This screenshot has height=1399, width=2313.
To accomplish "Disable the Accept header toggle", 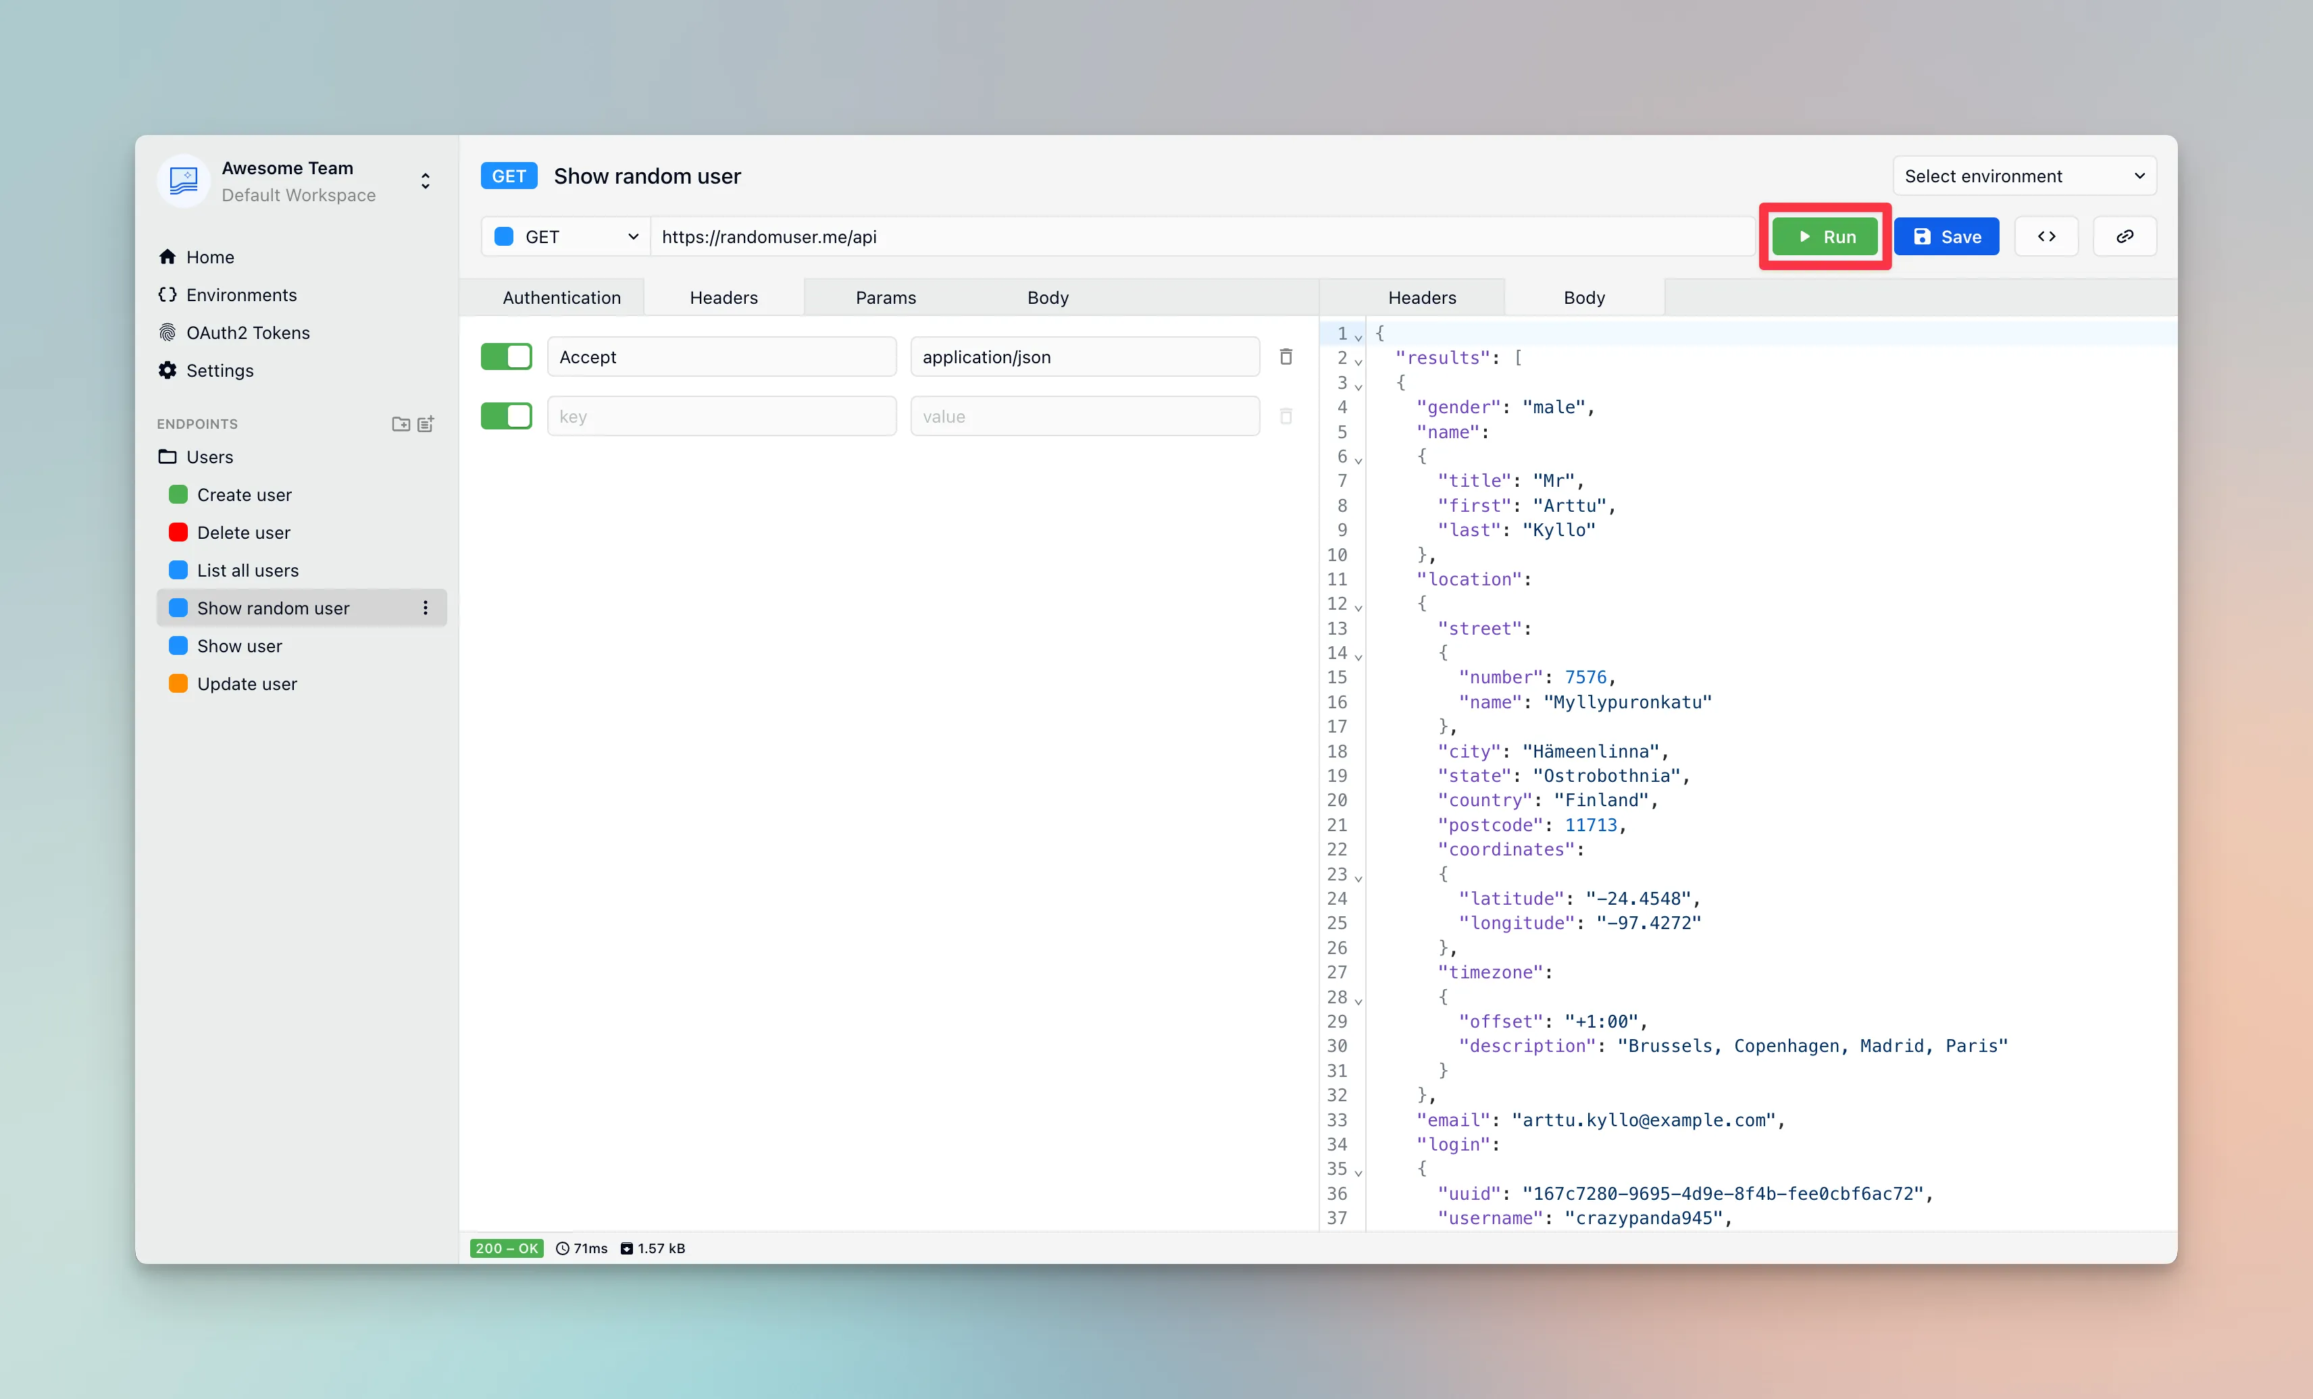I will tap(506, 357).
